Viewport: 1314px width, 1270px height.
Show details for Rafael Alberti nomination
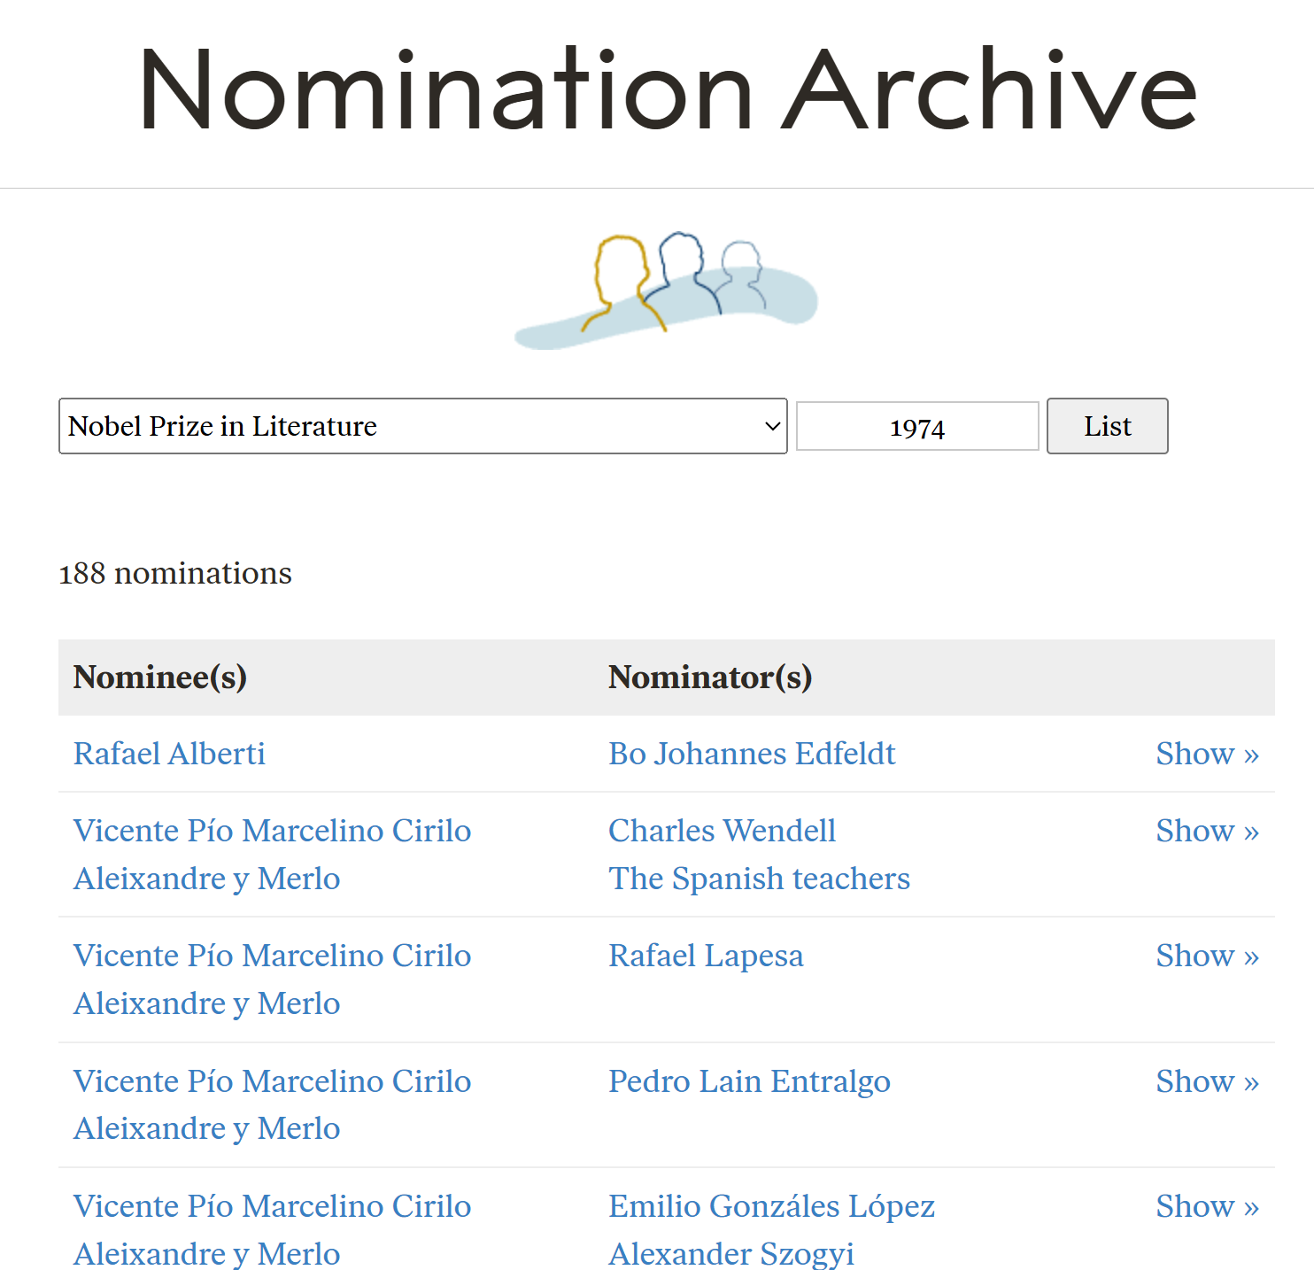[x=1207, y=754]
